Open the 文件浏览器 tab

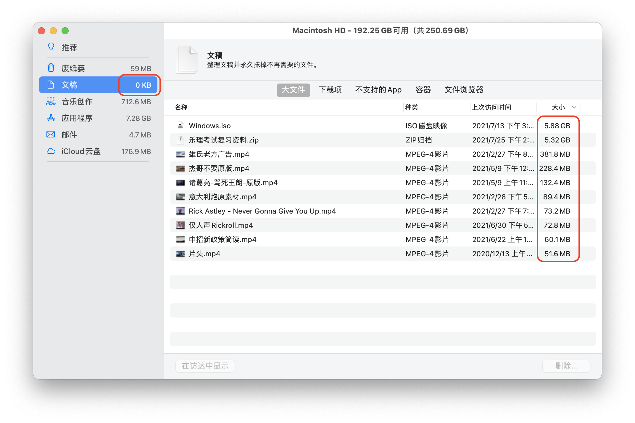464,90
